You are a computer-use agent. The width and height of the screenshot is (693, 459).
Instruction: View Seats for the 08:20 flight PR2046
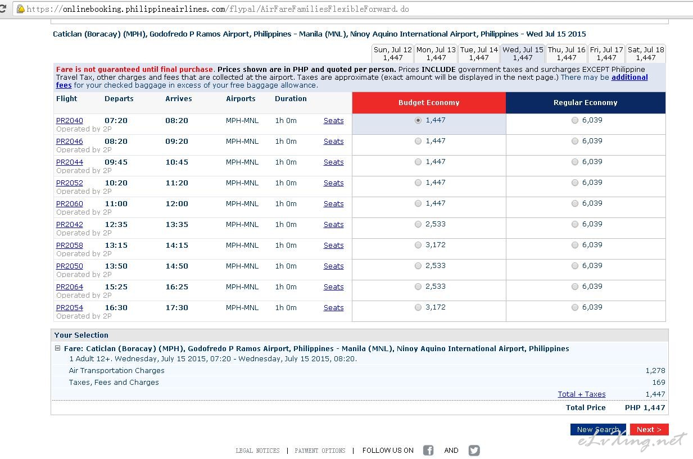click(x=333, y=142)
